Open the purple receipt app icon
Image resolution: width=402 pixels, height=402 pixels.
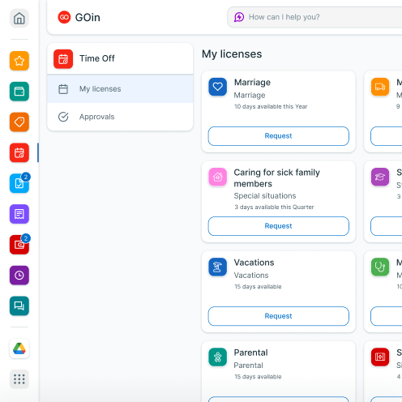(19, 214)
